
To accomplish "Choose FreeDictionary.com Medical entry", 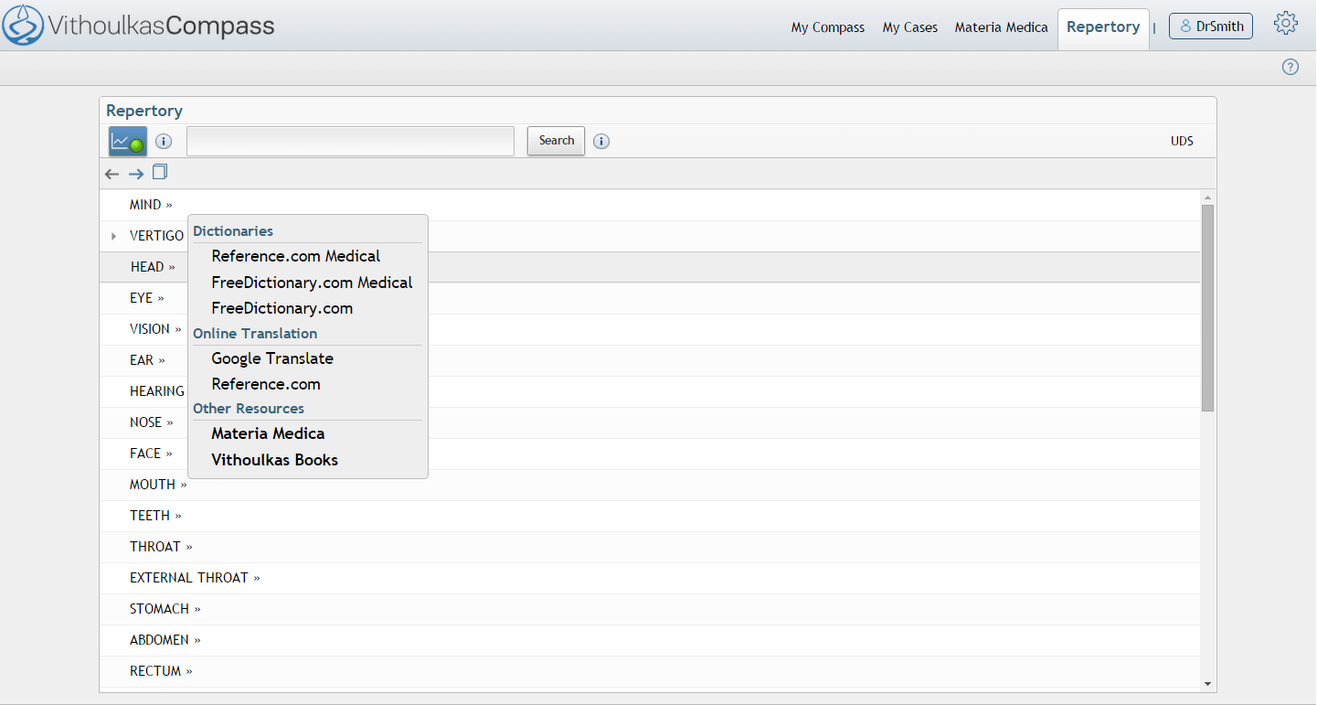I will point(312,283).
